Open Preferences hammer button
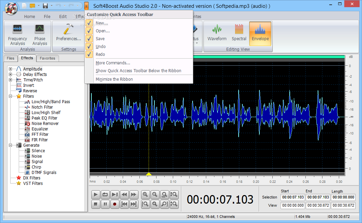Screen dimensions: 362x223 tap(69, 32)
